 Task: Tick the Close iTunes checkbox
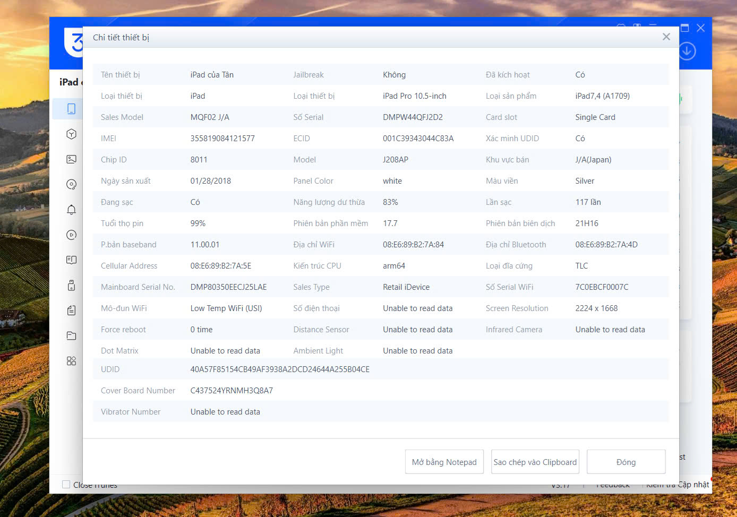point(66,484)
